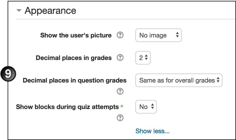Open the Same as for overall grades dropdown

point(179,80)
